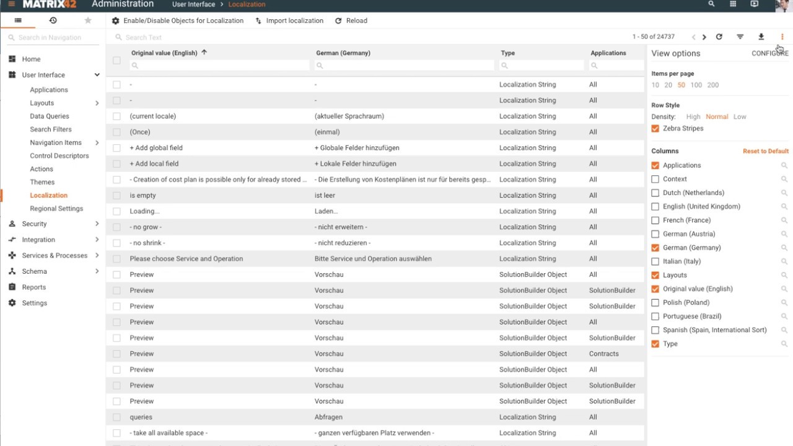This screenshot has width=793, height=446.
Task: Click Reset to Default for columns
Action: pyautogui.click(x=765, y=151)
